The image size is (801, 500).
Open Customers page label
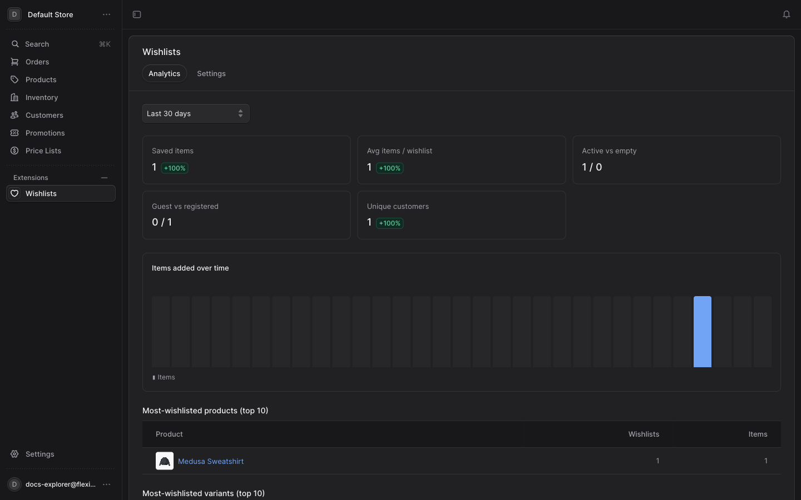coord(44,115)
